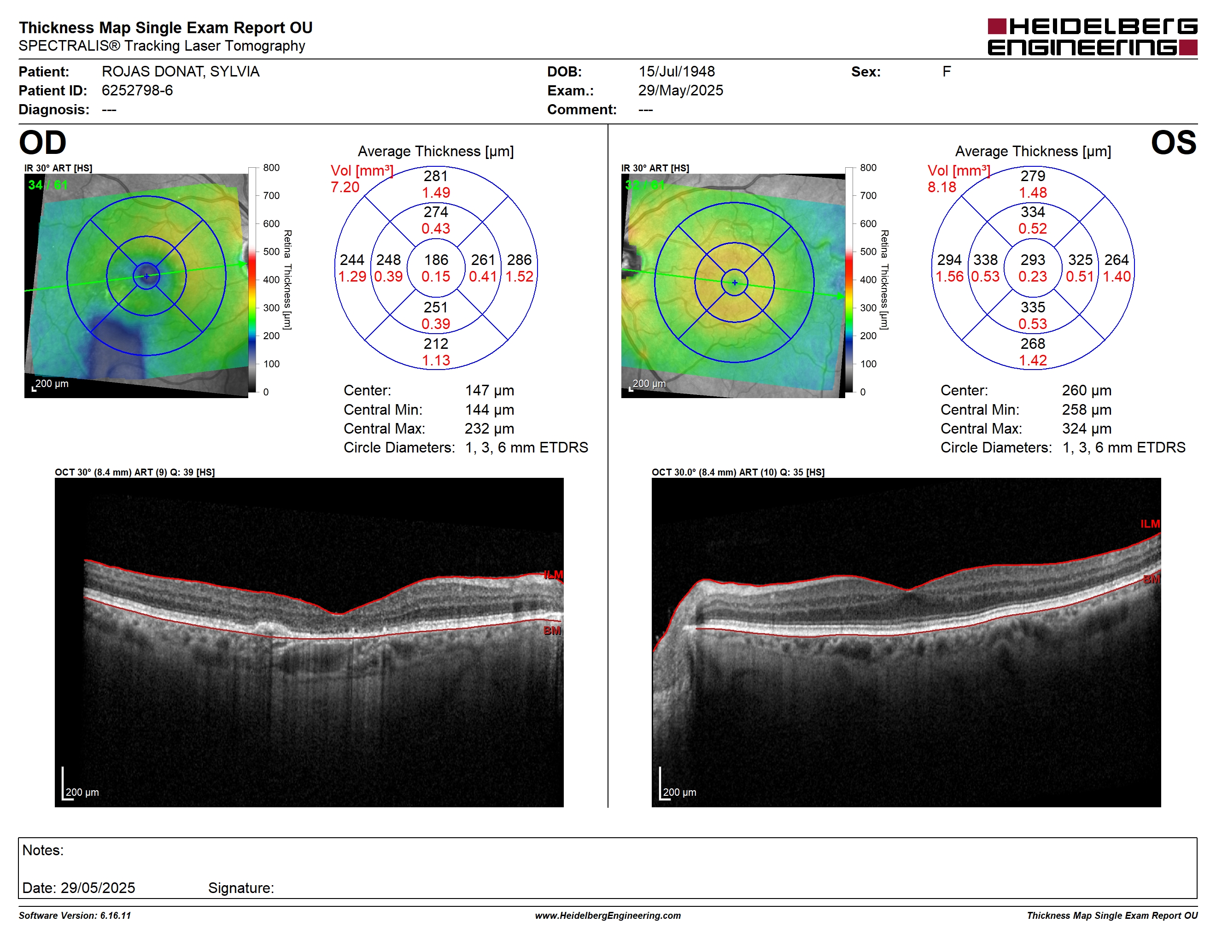Click OD outer left thickness 244
This screenshot has height=940, width=1216.
click(x=352, y=260)
